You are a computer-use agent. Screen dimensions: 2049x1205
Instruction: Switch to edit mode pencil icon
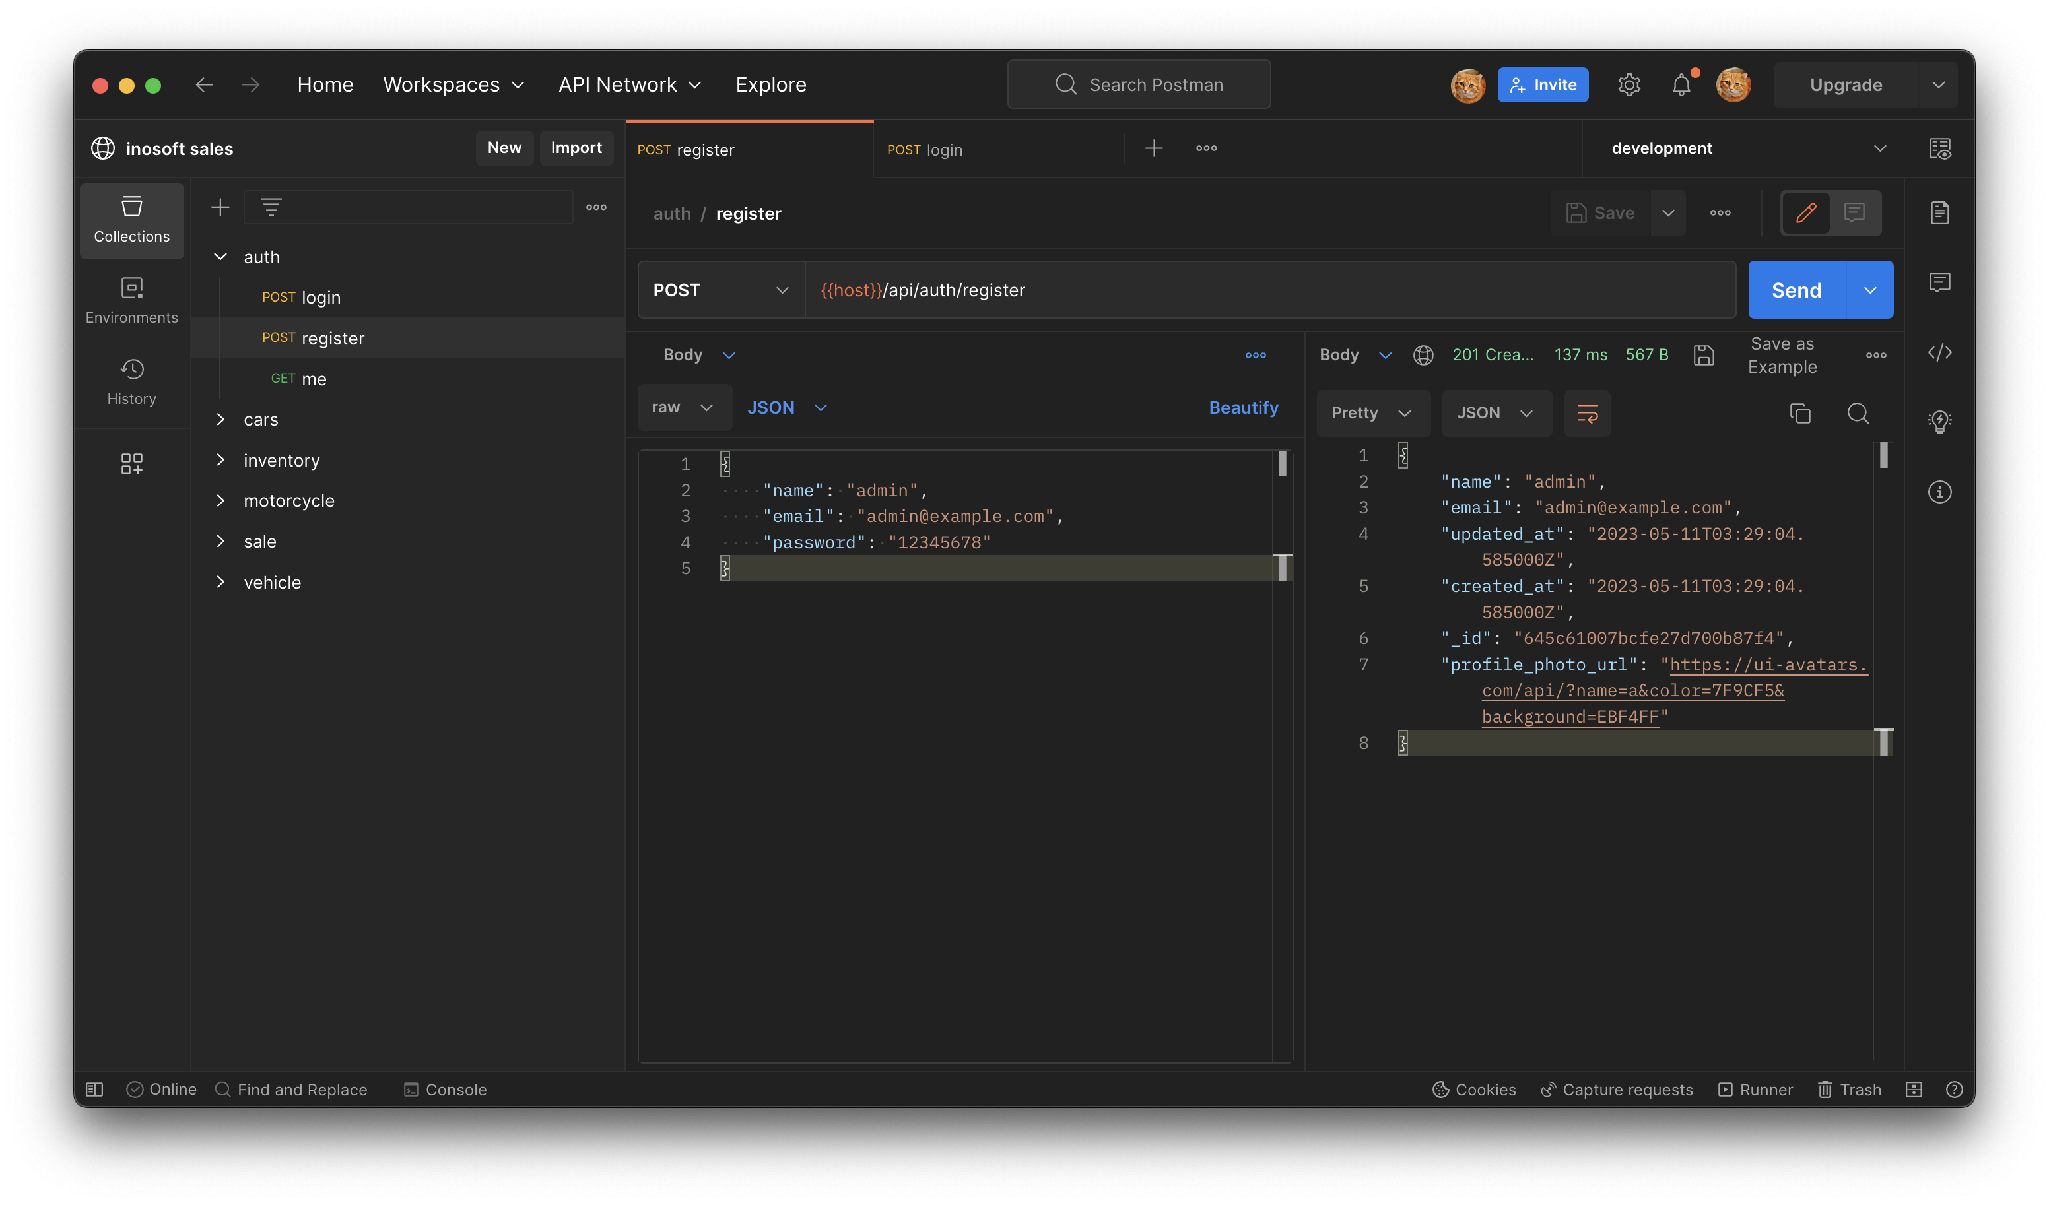click(1806, 213)
